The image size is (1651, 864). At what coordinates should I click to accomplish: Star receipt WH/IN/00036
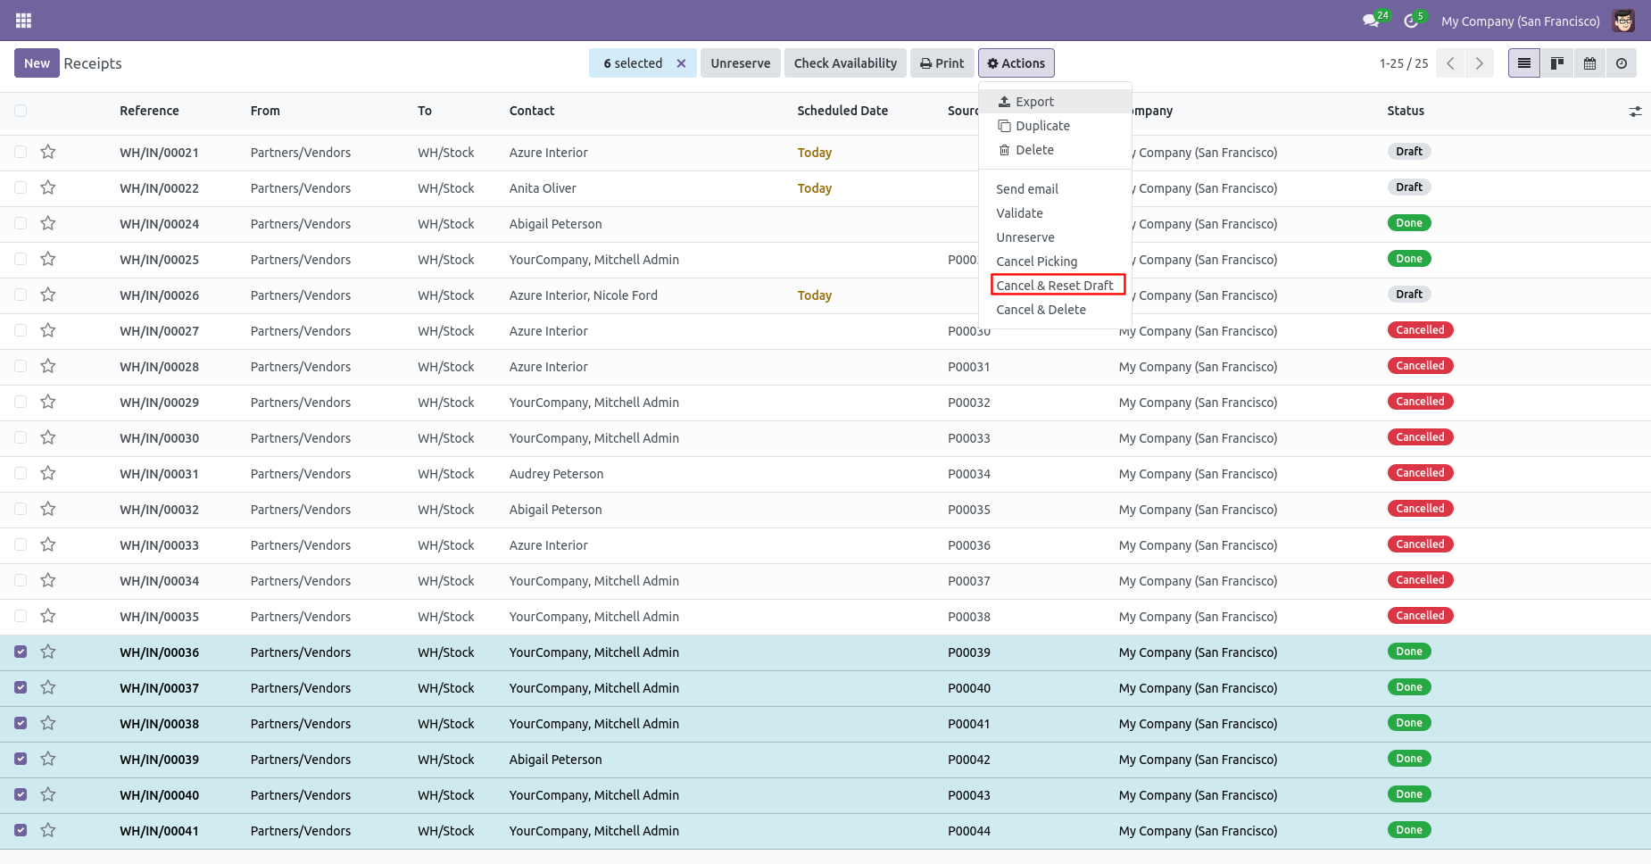(x=48, y=652)
